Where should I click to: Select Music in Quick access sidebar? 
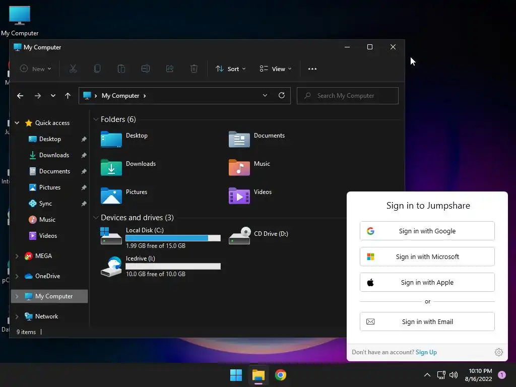tap(47, 220)
